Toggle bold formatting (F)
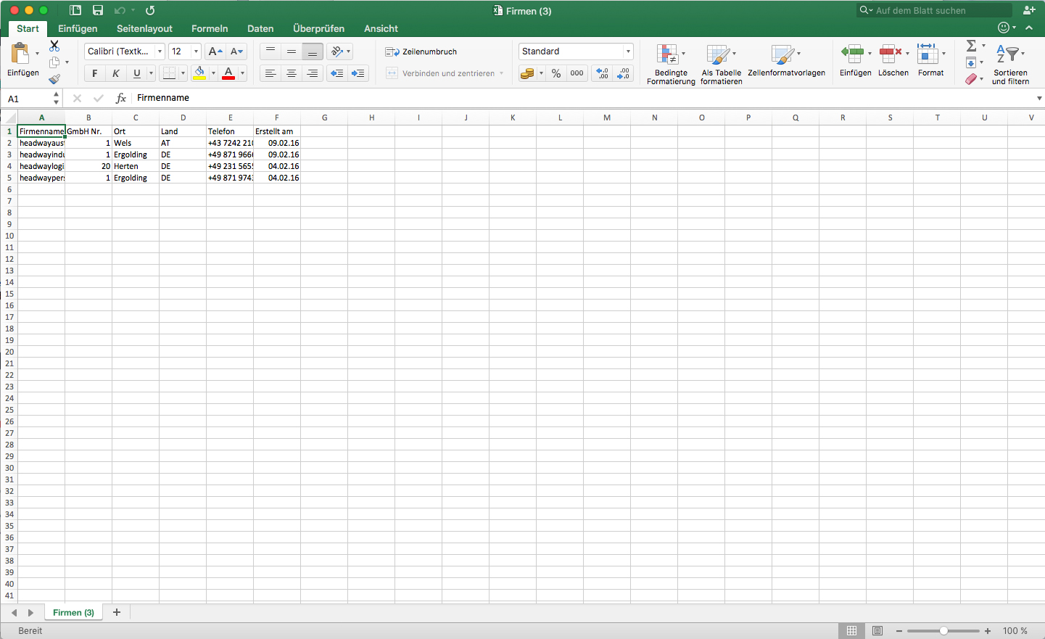 coord(94,73)
